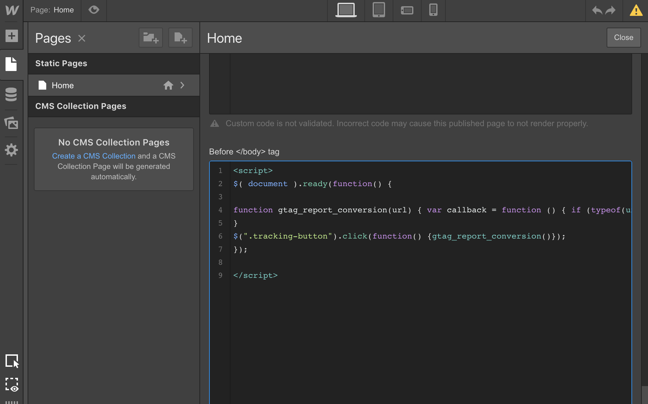
Task: Expand the Home page settings chevron
Action: click(183, 85)
